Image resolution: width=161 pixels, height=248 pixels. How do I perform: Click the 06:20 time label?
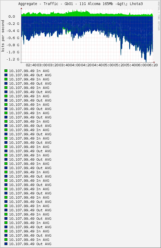152,65
